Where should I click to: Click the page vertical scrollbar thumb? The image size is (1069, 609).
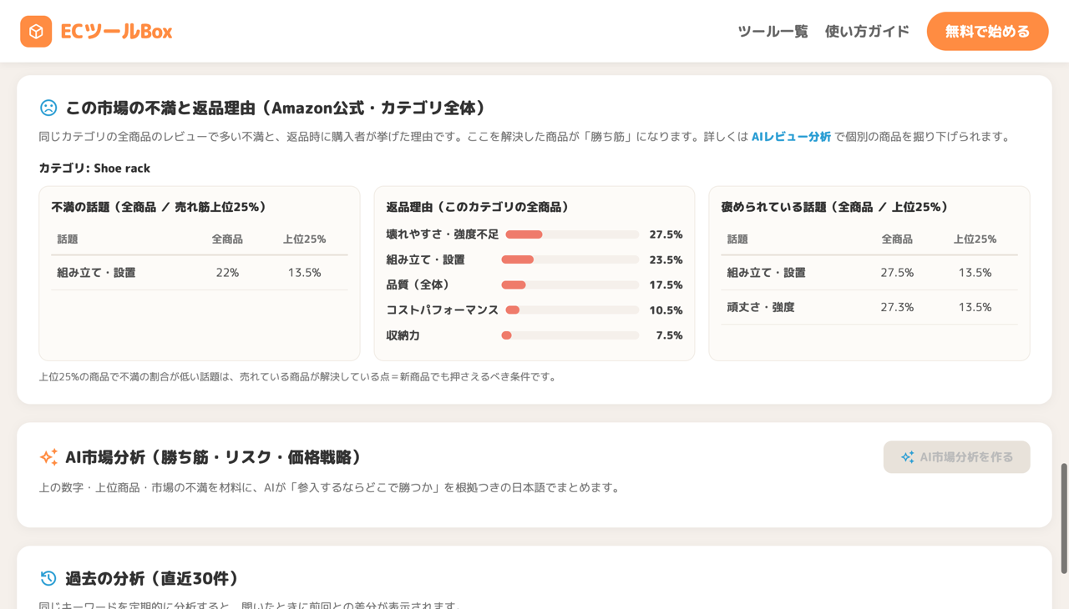(1064, 518)
